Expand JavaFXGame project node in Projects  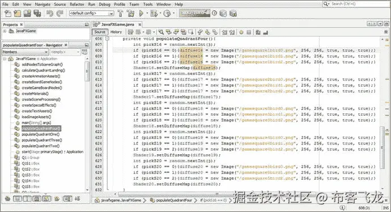(5, 31)
